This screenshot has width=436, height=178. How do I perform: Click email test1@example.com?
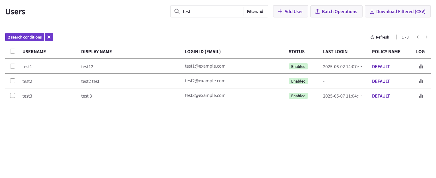pos(205,66)
